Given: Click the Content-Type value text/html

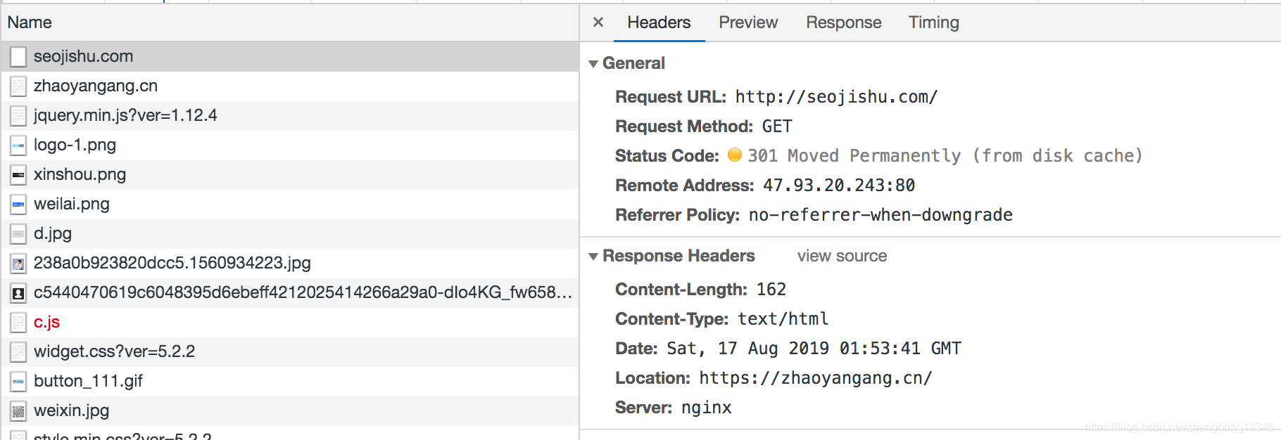Looking at the screenshot, I should coord(783,319).
